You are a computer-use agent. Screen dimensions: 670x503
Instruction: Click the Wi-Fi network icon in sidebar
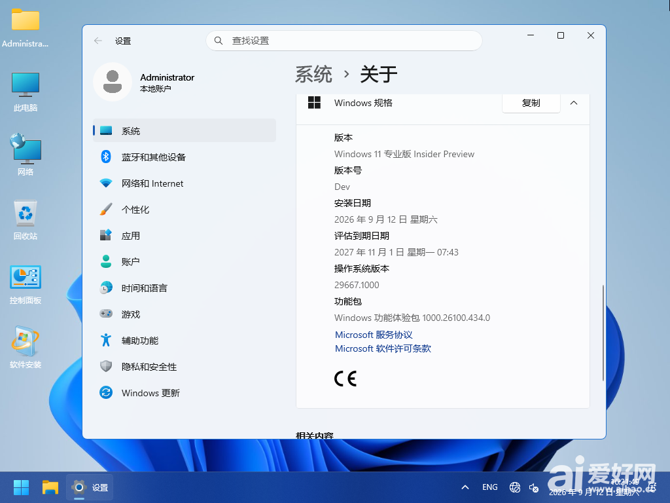[106, 183]
